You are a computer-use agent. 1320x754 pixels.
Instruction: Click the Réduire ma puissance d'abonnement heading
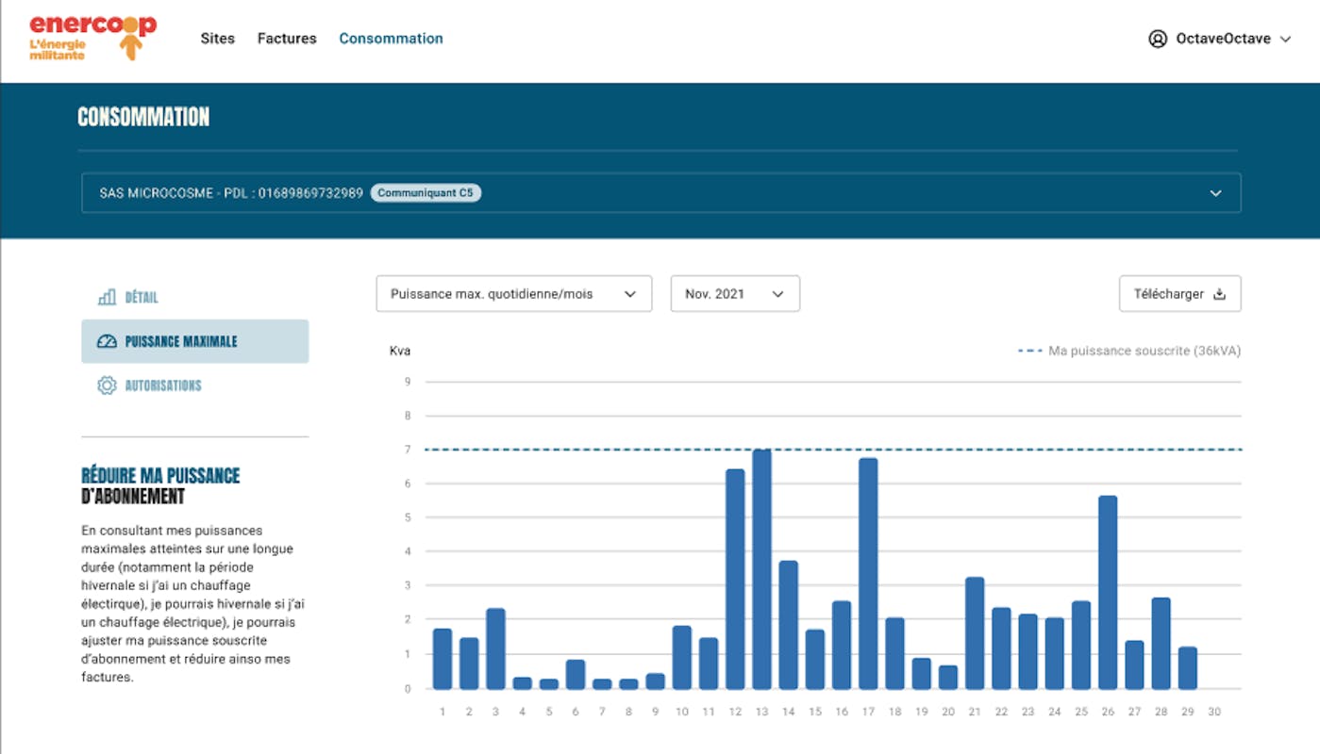160,485
